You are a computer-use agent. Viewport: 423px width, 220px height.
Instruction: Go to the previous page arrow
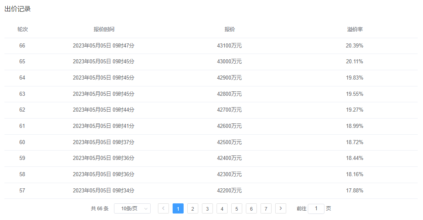(163, 209)
